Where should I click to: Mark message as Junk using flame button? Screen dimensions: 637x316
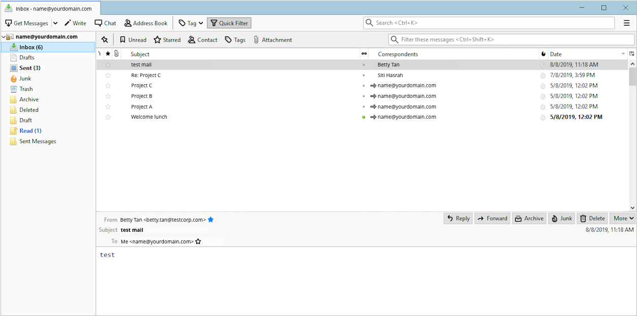[561, 219]
